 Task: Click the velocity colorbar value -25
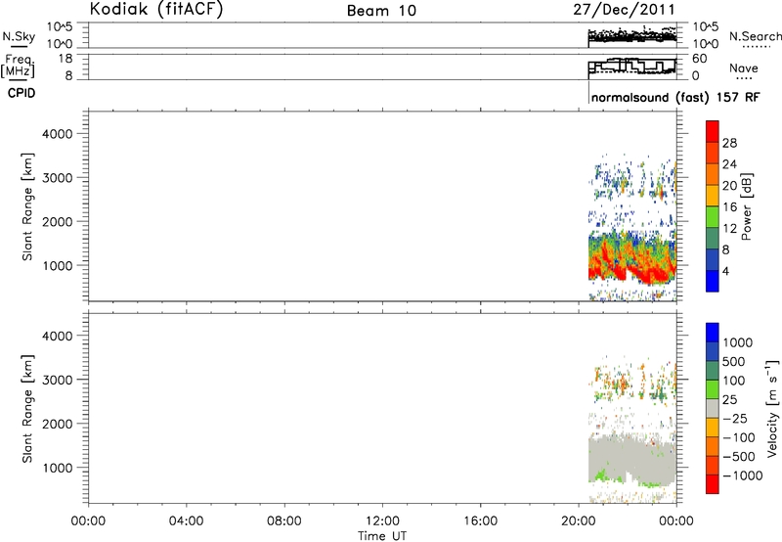coord(735,418)
